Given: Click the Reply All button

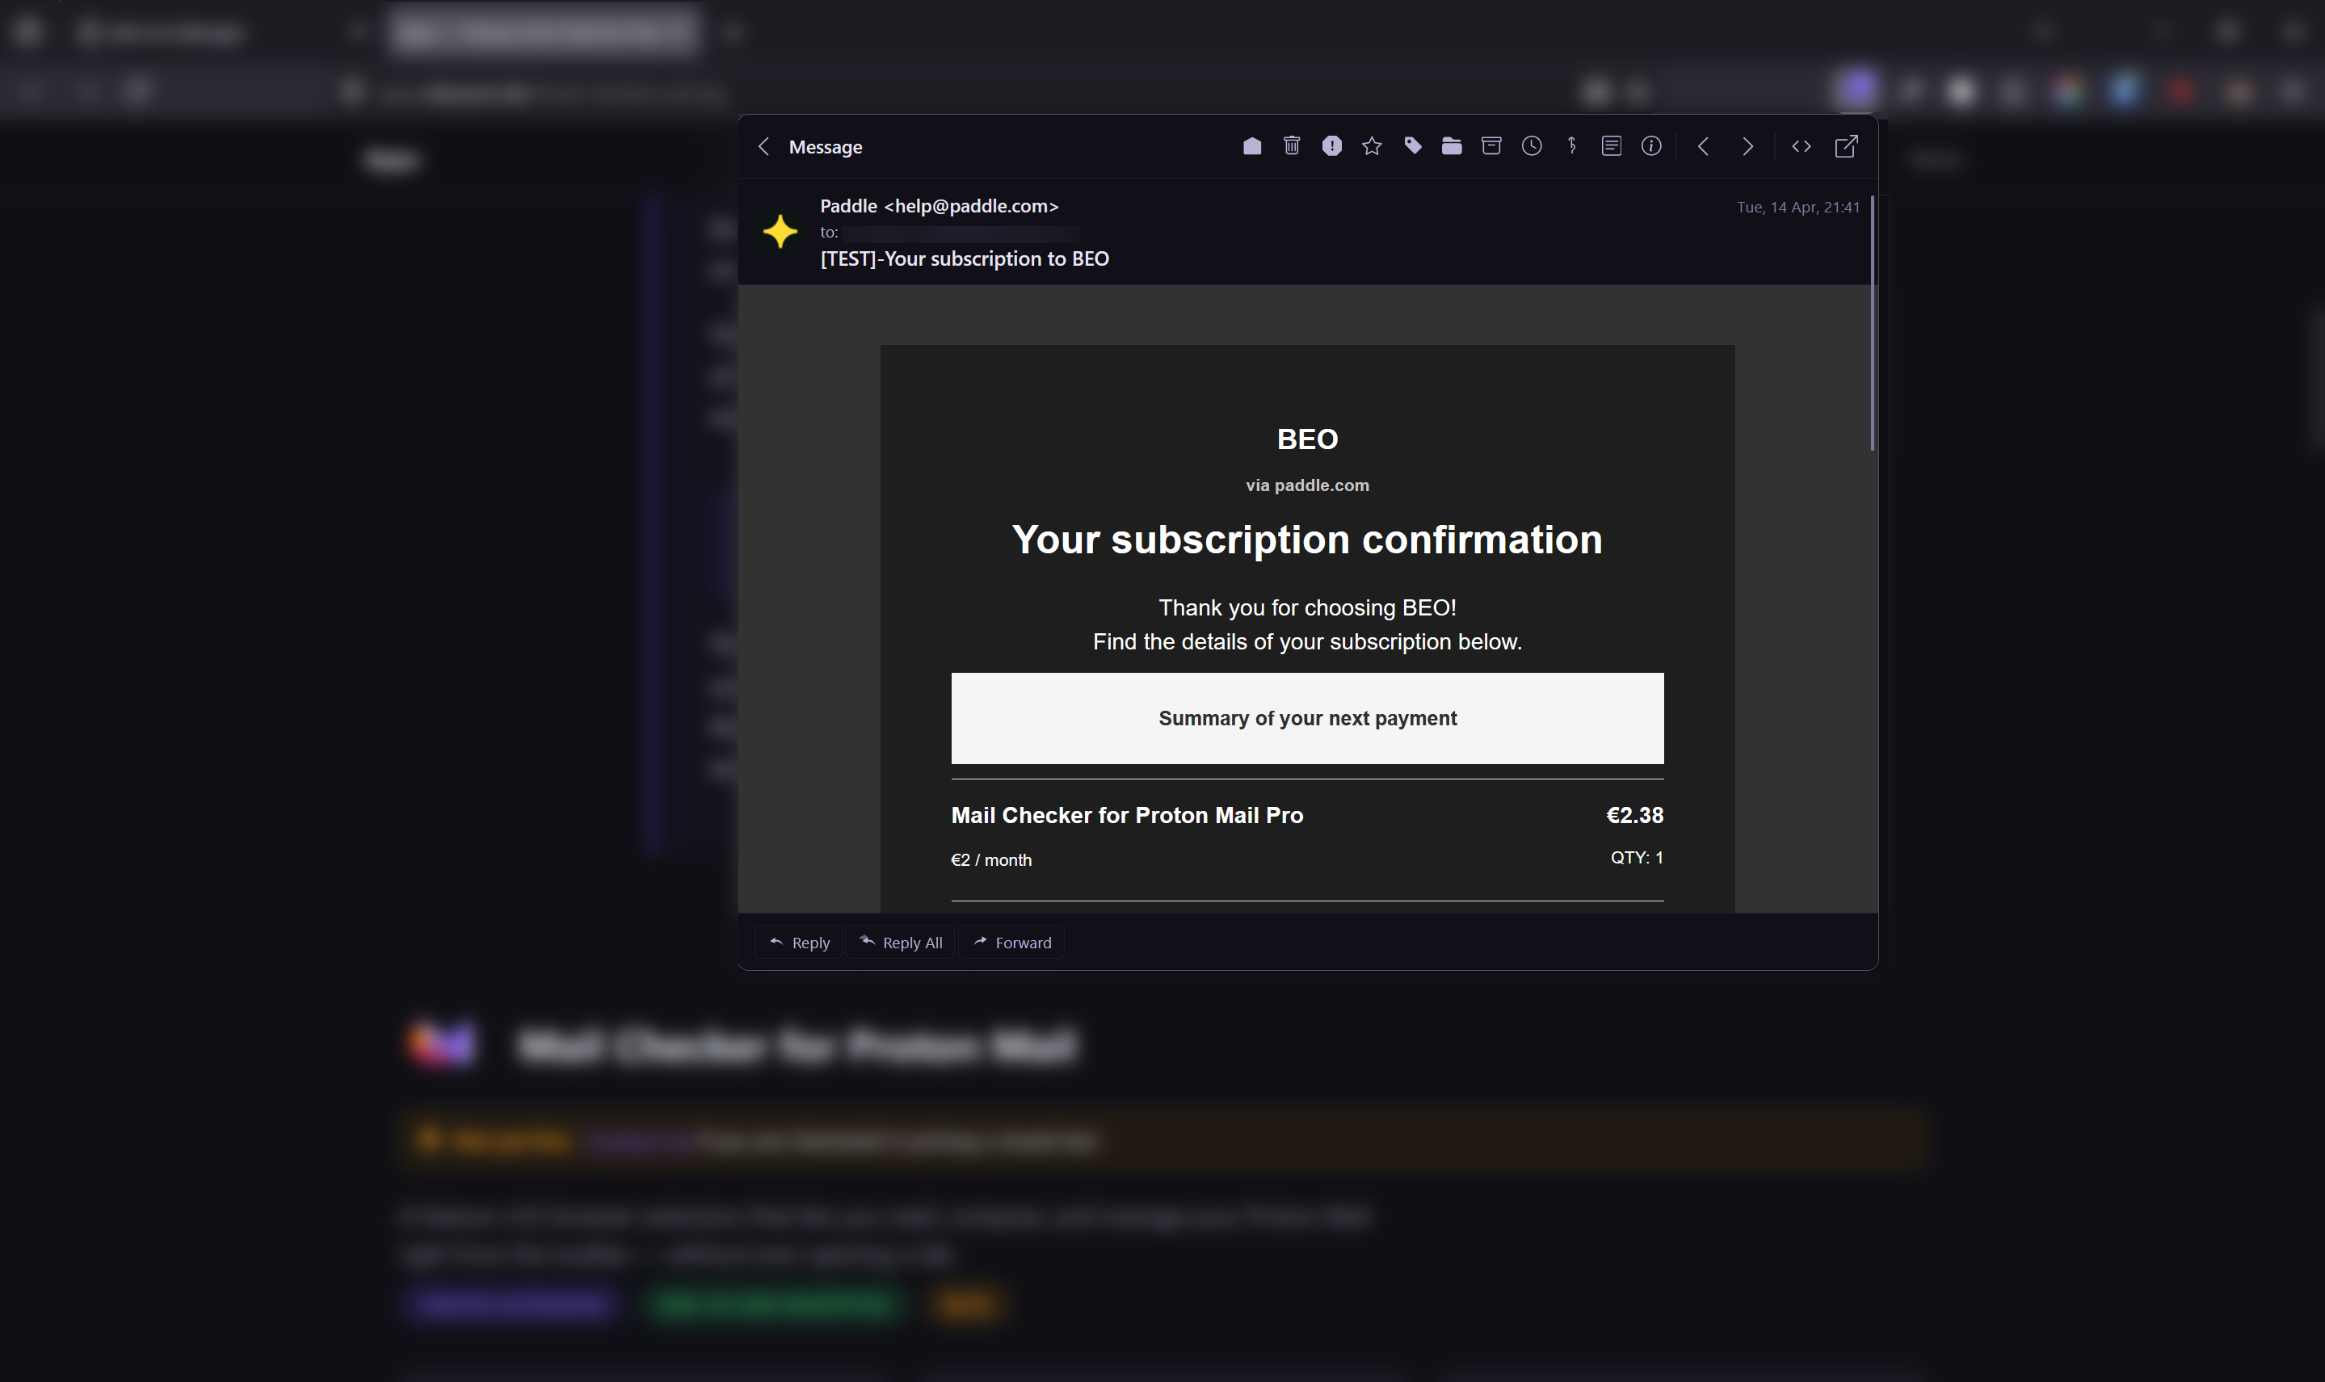Looking at the screenshot, I should [x=901, y=943].
